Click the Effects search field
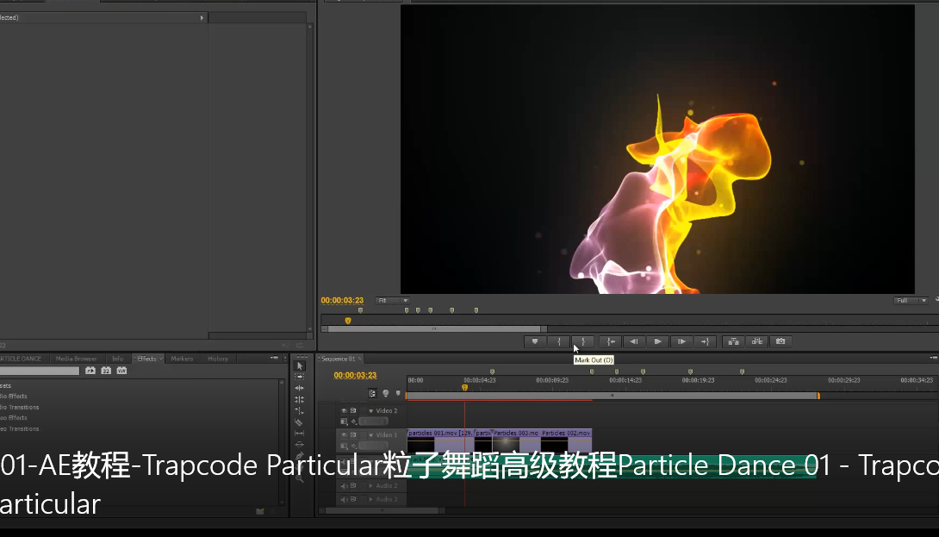939x537 pixels. [40, 371]
